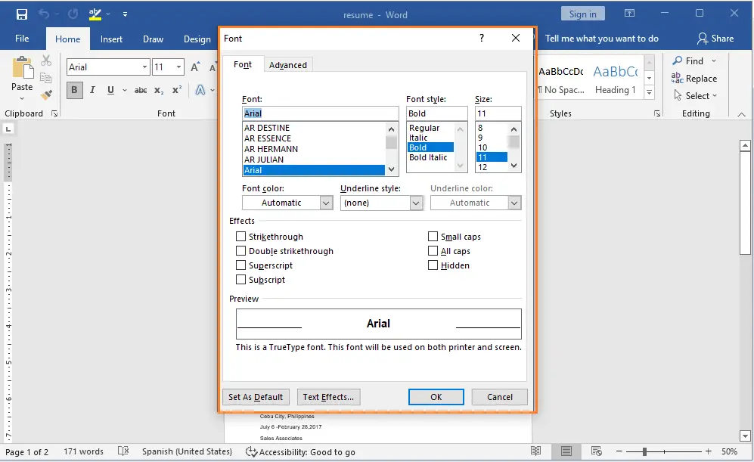Switch to Read Mode view icon
This screenshot has width=754, height=462.
[x=535, y=451]
